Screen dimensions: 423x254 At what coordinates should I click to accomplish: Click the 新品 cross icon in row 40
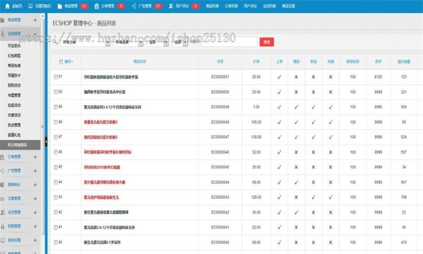point(313,242)
